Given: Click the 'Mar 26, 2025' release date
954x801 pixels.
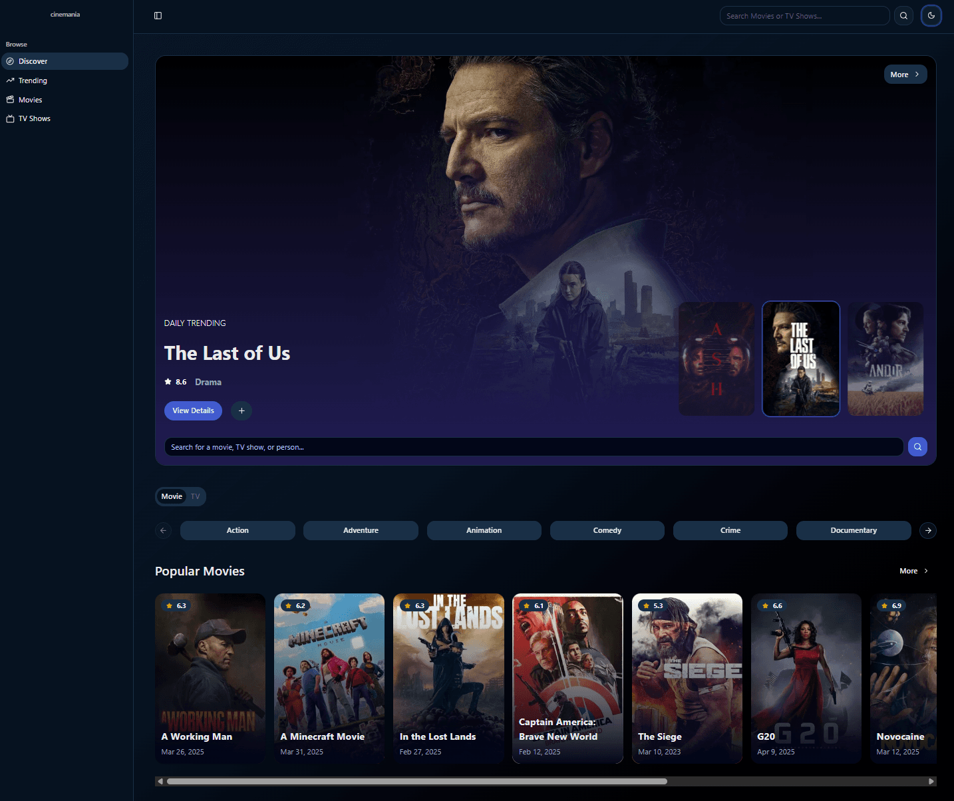Looking at the screenshot, I should [182, 752].
